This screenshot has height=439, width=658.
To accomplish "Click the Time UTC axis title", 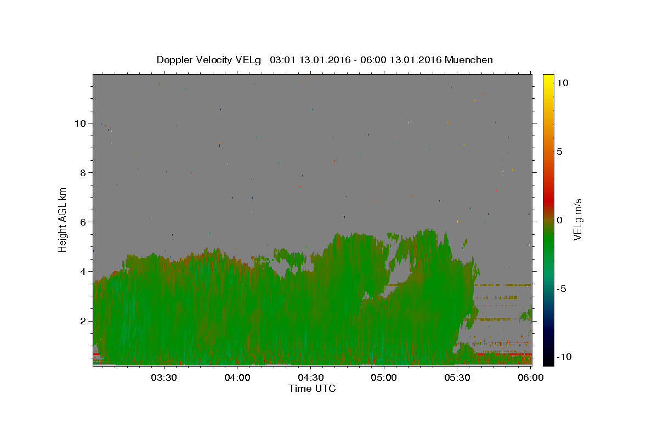I will [x=312, y=389].
